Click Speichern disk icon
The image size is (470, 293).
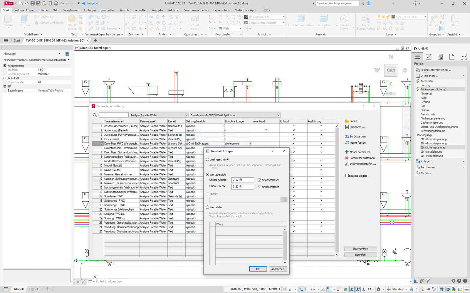pyautogui.click(x=347, y=127)
